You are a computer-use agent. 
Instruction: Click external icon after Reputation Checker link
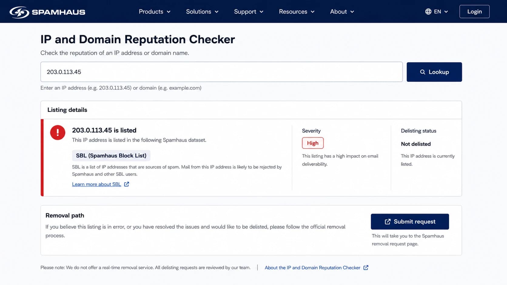[366, 267]
